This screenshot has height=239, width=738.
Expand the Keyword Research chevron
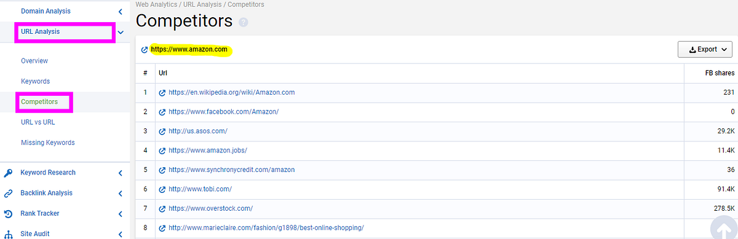tap(121, 173)
